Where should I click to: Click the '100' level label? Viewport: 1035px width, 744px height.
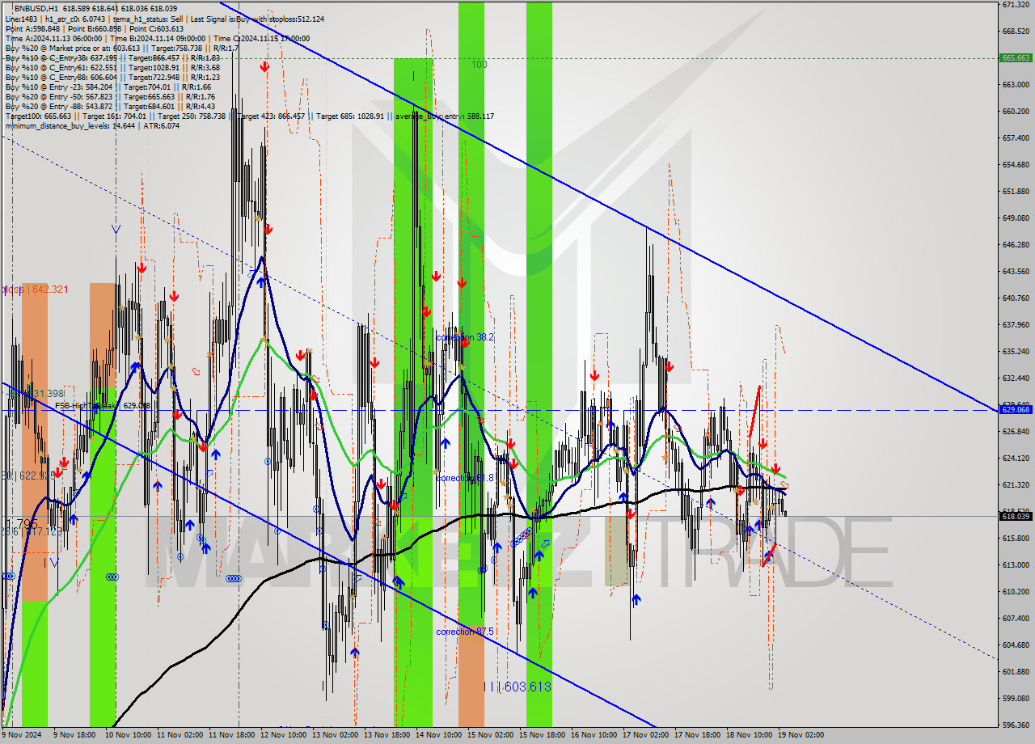click(479, 64)
